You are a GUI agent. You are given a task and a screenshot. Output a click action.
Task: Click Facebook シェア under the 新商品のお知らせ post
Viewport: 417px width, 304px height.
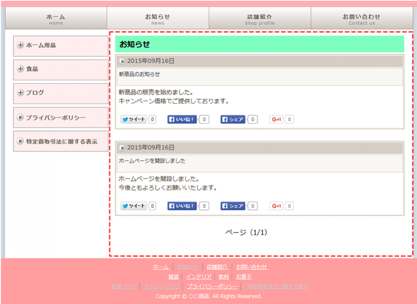[x=233, y=119]
